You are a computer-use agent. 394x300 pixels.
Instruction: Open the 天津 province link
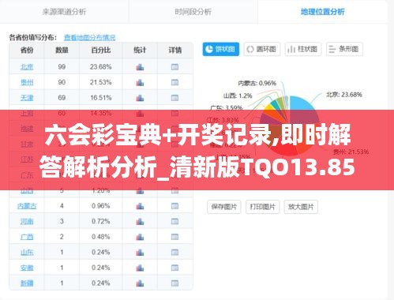27,98
